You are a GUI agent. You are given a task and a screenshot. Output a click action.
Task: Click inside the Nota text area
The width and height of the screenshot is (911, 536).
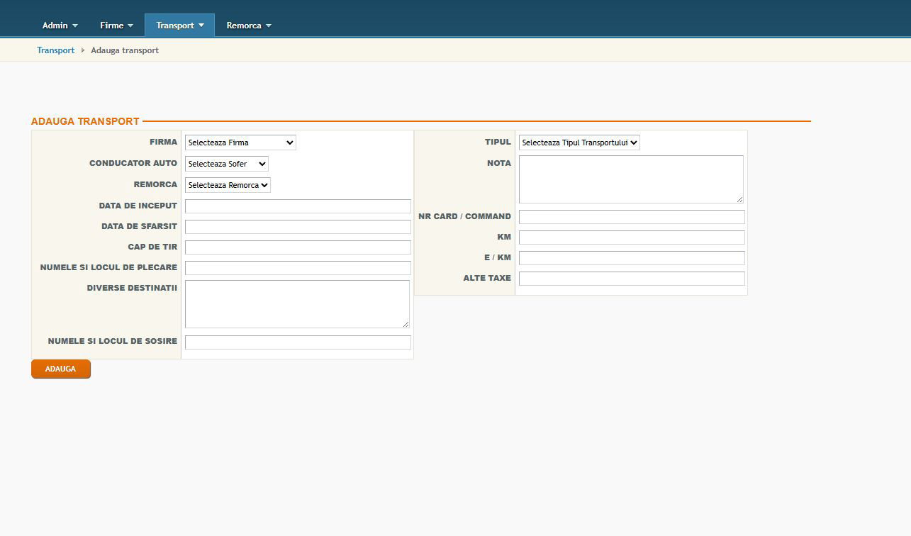[631, 179]
